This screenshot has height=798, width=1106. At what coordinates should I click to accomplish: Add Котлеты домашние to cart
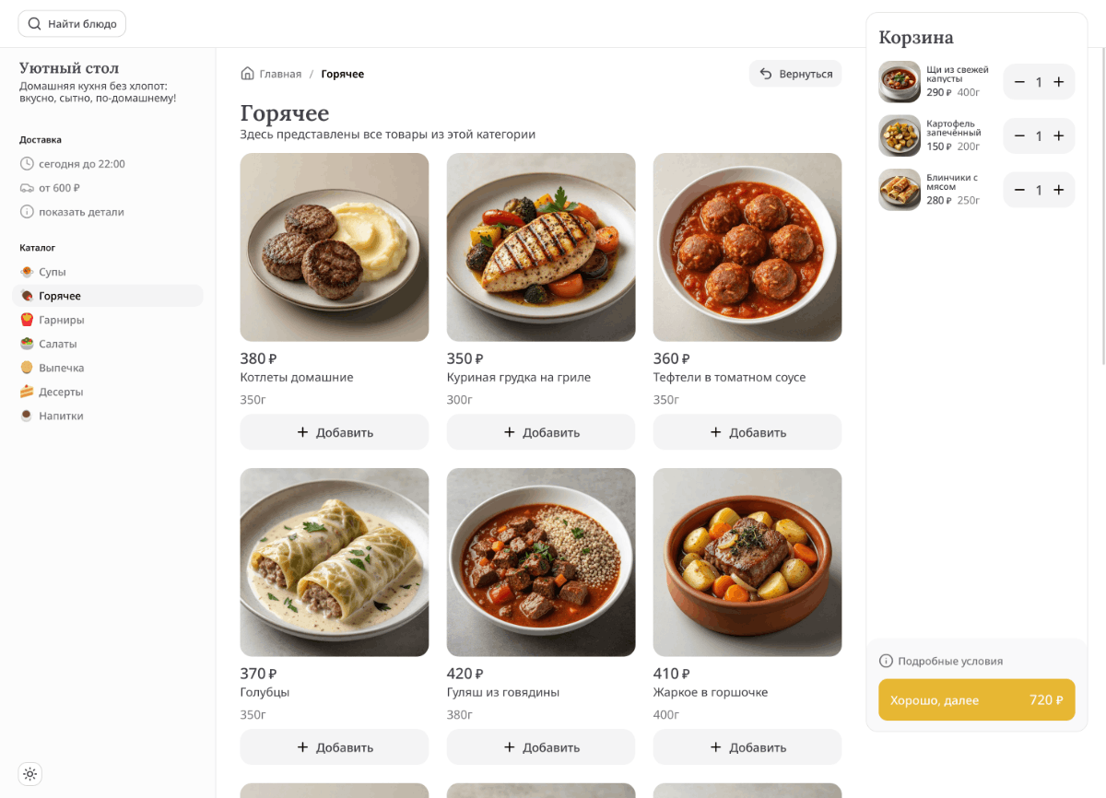335,432
